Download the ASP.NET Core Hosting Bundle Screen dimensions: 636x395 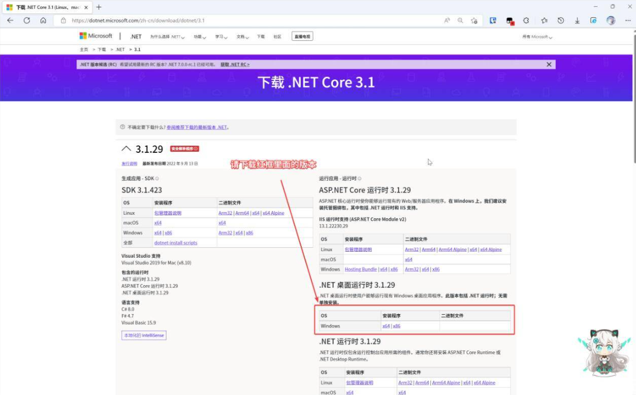pos(360,269)
